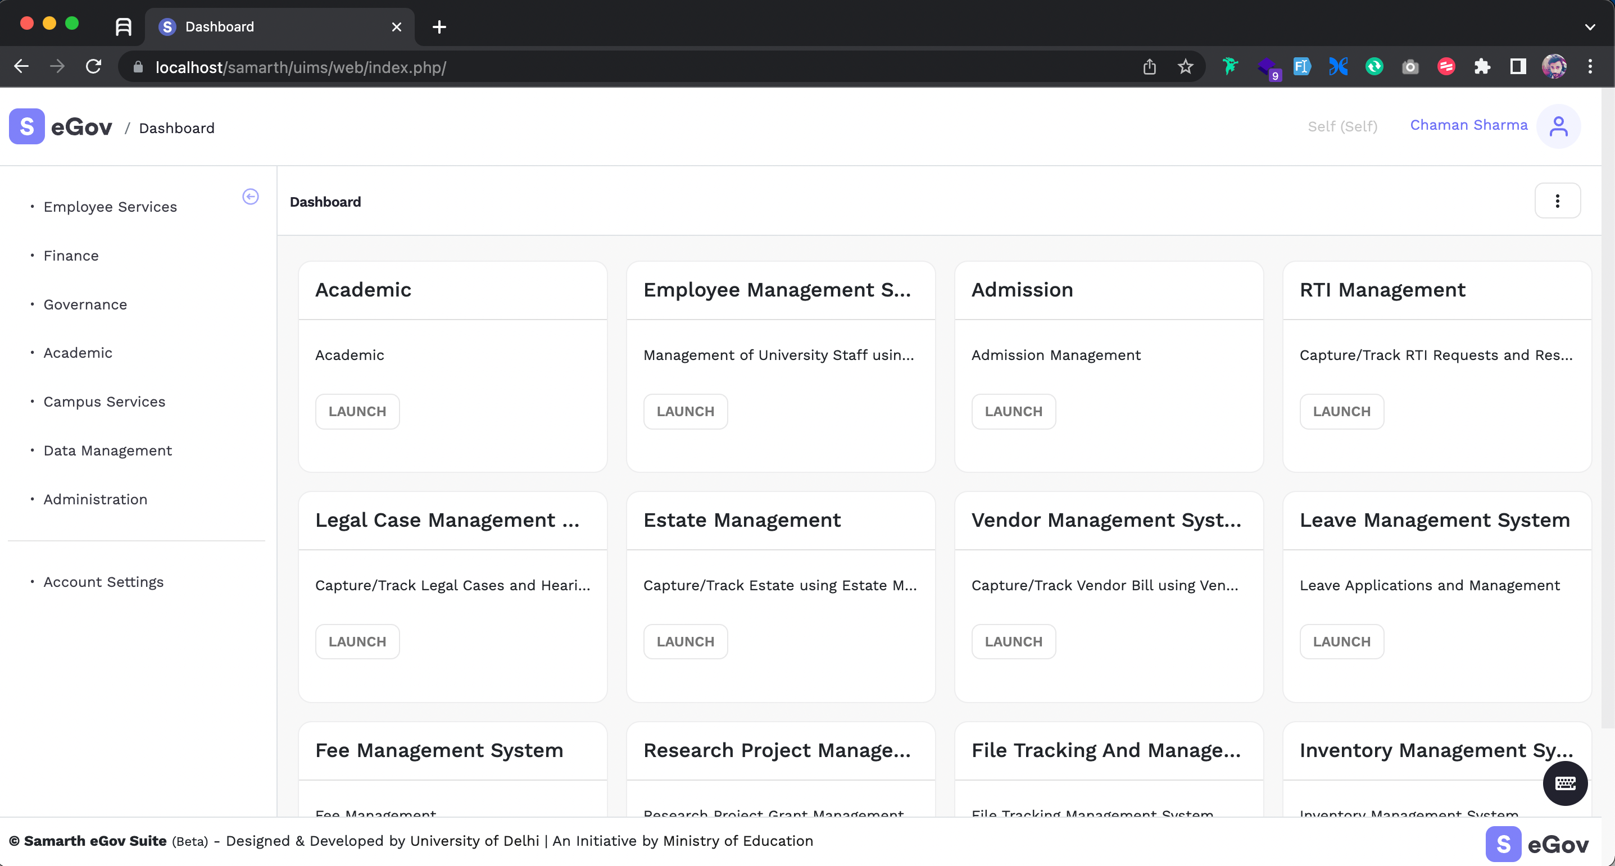Launch RTI Management
The height and width of the screenshot is (866, 1615).
(1342, 412)
